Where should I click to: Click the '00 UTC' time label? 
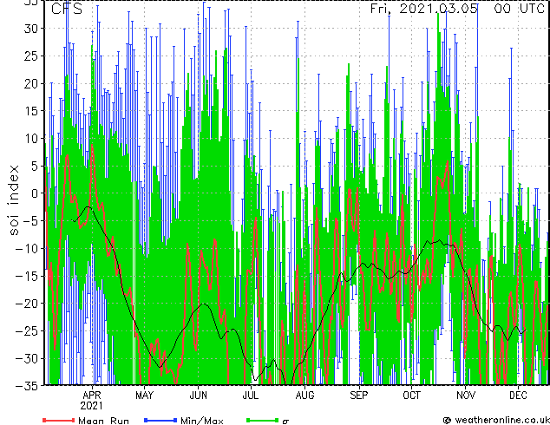coord(519,9)
